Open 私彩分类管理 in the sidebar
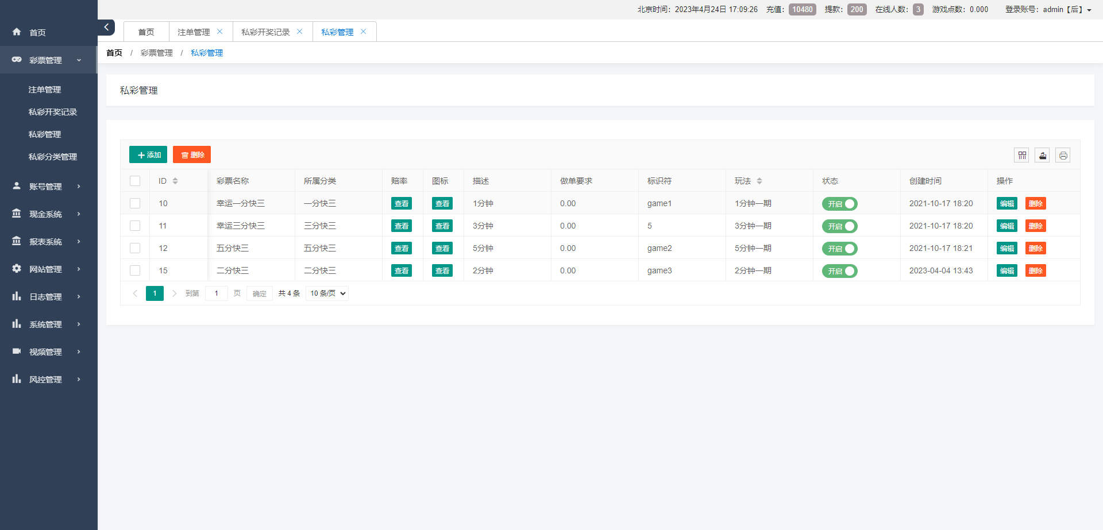Image resolution: width=1103 pixels, height=530 pixels. [53, 157]
